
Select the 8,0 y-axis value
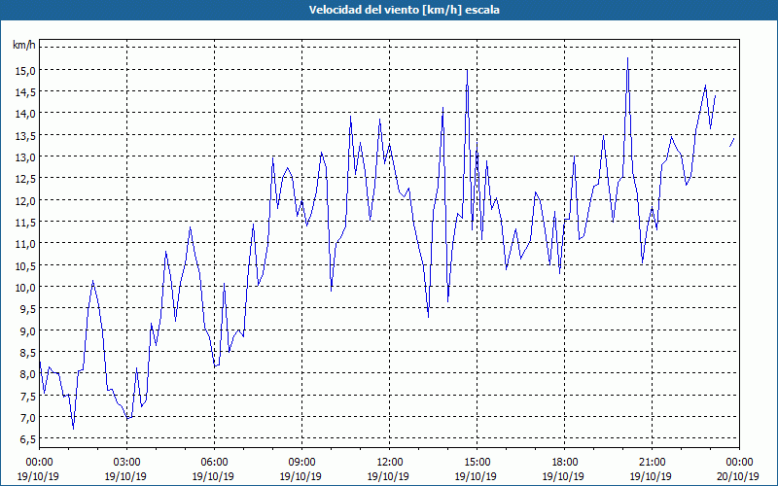(x=28, y=374)
